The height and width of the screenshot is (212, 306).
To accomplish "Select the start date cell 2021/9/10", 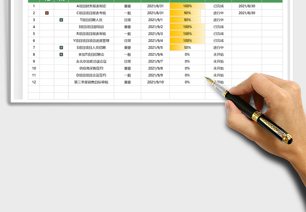I will pos(155,82).
